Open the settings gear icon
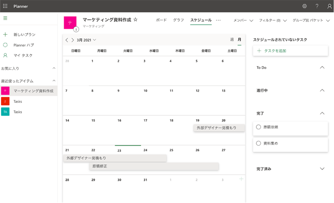334x203 pixels. (x=305, y=6)
